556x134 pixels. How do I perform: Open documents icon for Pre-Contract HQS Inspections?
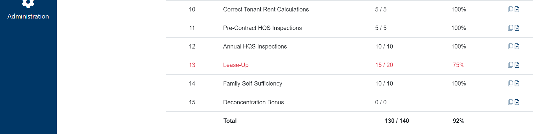click(x=510, y=28)
